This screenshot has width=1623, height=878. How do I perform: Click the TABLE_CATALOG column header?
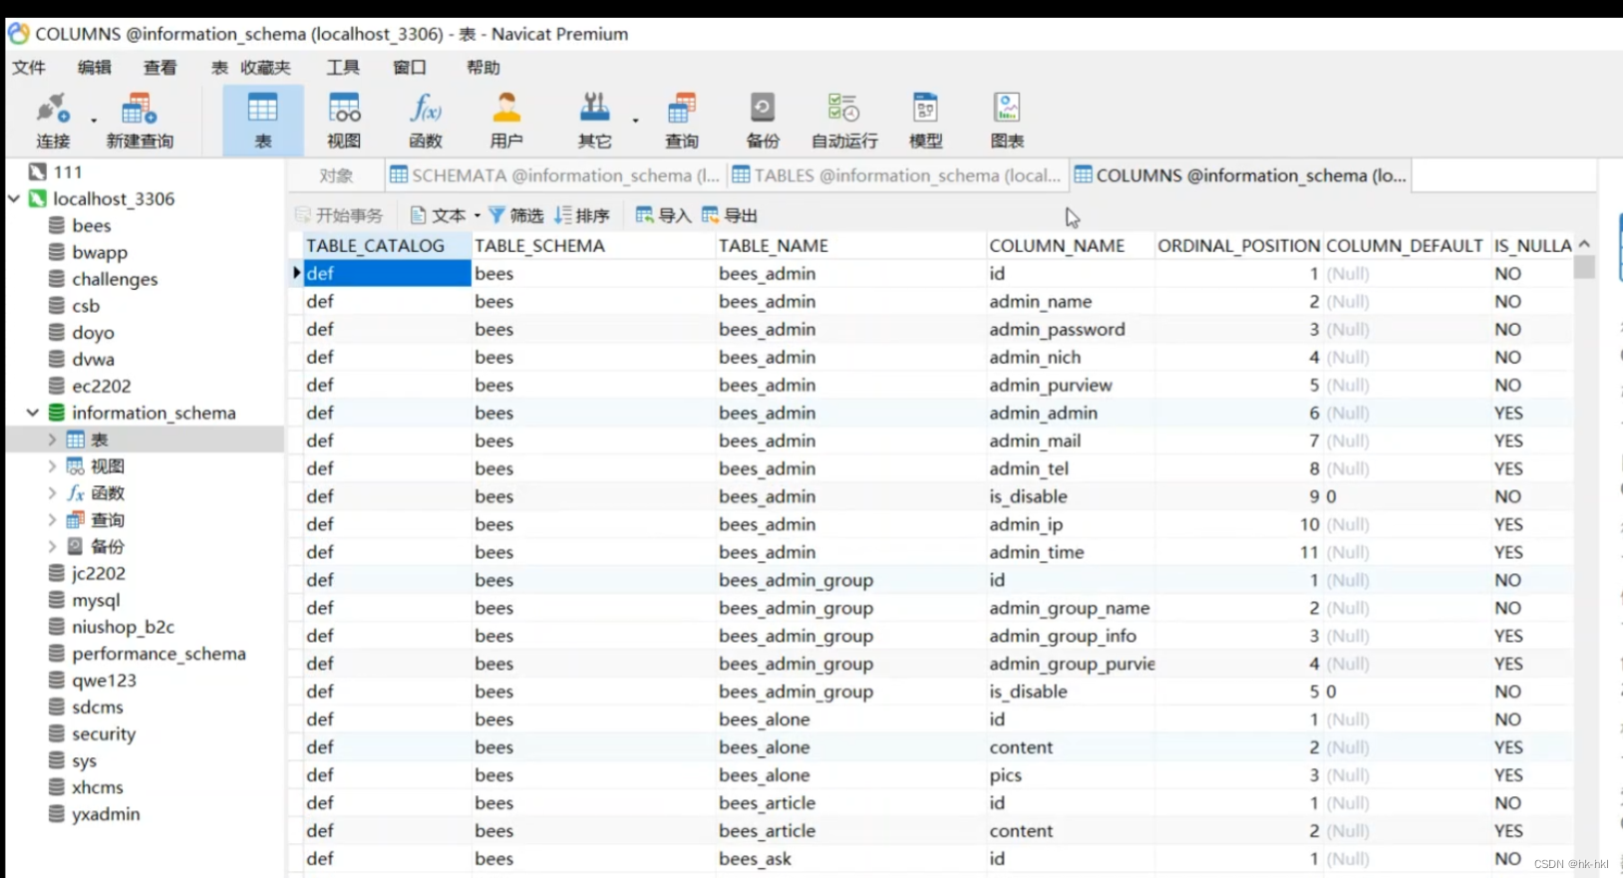[x=387, y=245]
